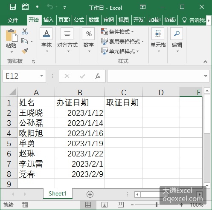Open the 文件 menu
The width and height of the screenshot is (212, 210).
[x=13, y=20]
